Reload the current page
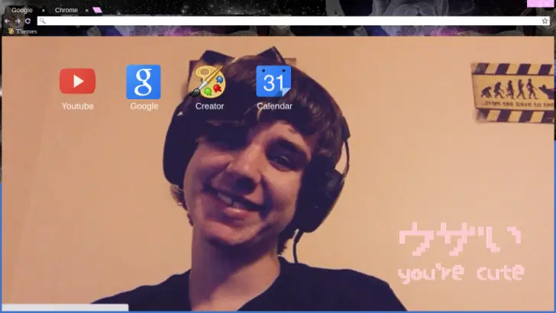The width and height of the screenshot is (556, 313). point(27,21)
